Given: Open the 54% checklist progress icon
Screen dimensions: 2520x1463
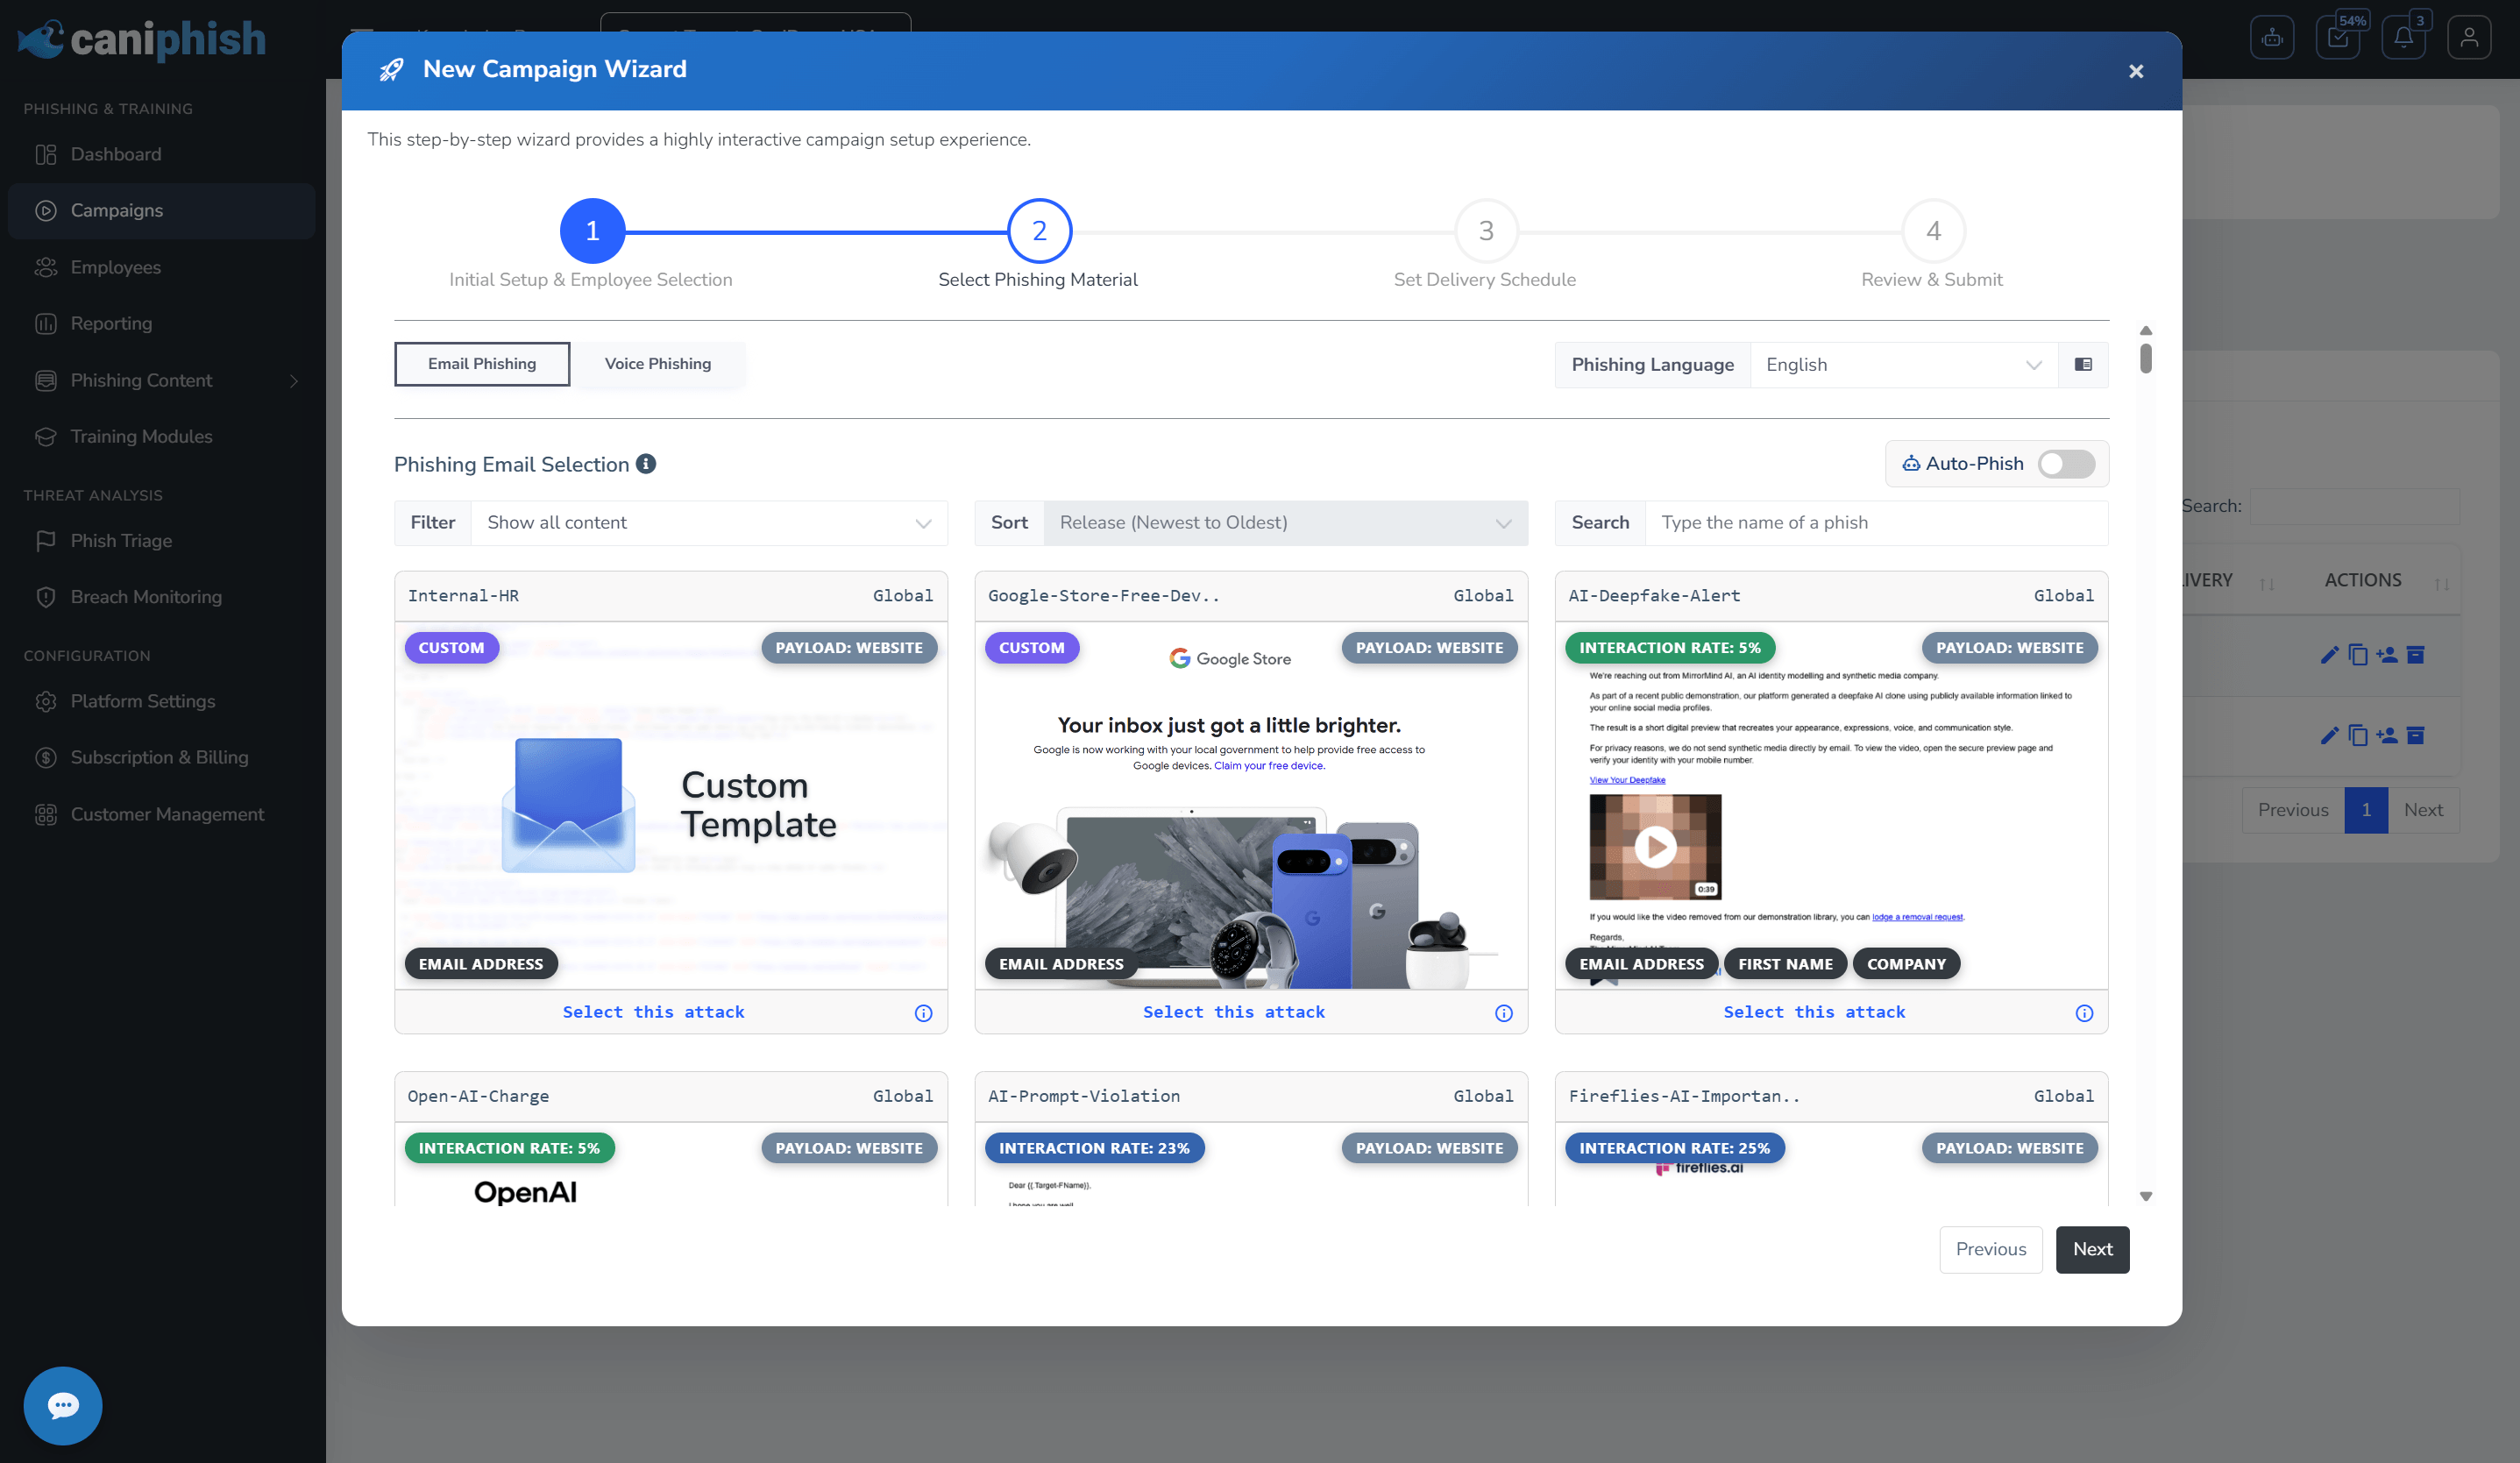Looking at the screenshot, I should pos(2338,38).
